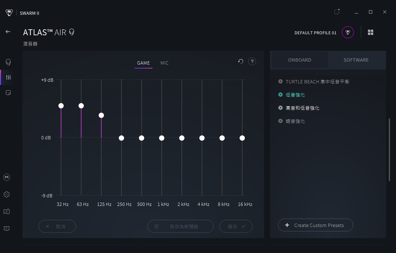Click Create Custom Presets button
The image size is (396, 253).
click(x=315, y=225)
